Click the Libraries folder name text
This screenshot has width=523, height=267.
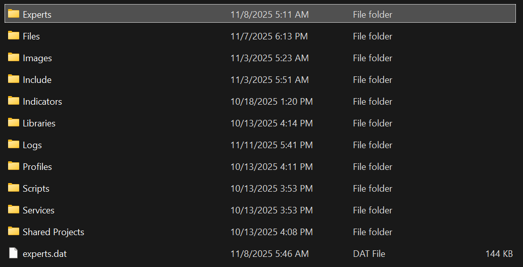click(x=39, y=123)
